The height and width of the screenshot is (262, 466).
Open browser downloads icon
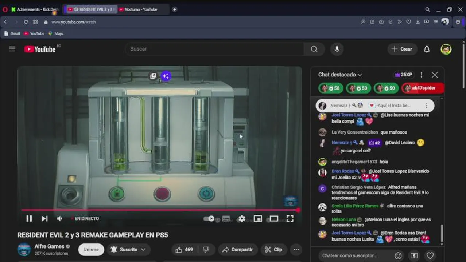(418, 22)
